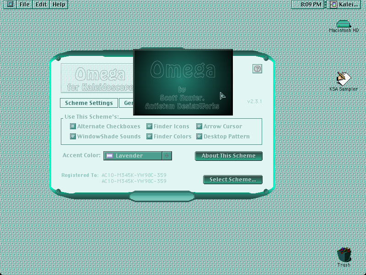Click the 8:09 PM menu bar clock
366x275 pixels.
pos(308,4)
